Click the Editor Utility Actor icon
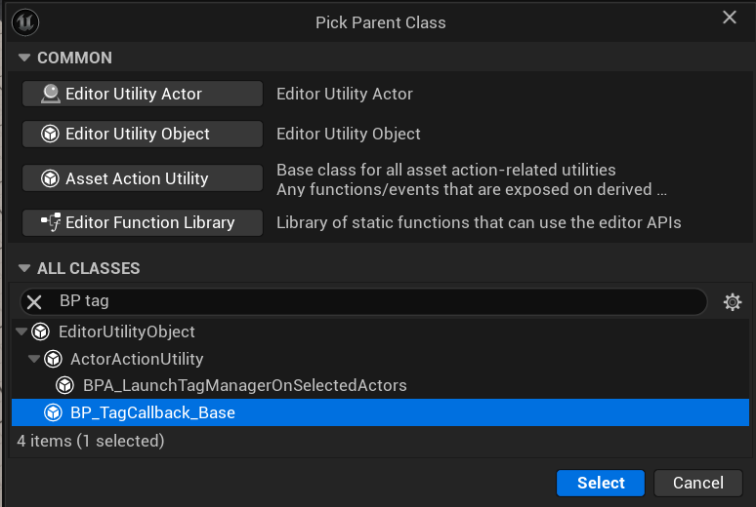This screenshot has height=507, width=756. coord(50,94)
